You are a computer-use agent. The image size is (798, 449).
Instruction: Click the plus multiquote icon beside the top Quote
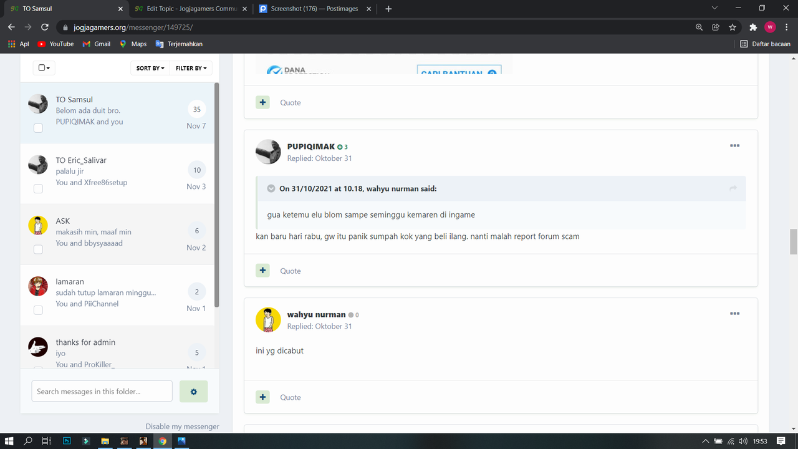click(262, 102)
